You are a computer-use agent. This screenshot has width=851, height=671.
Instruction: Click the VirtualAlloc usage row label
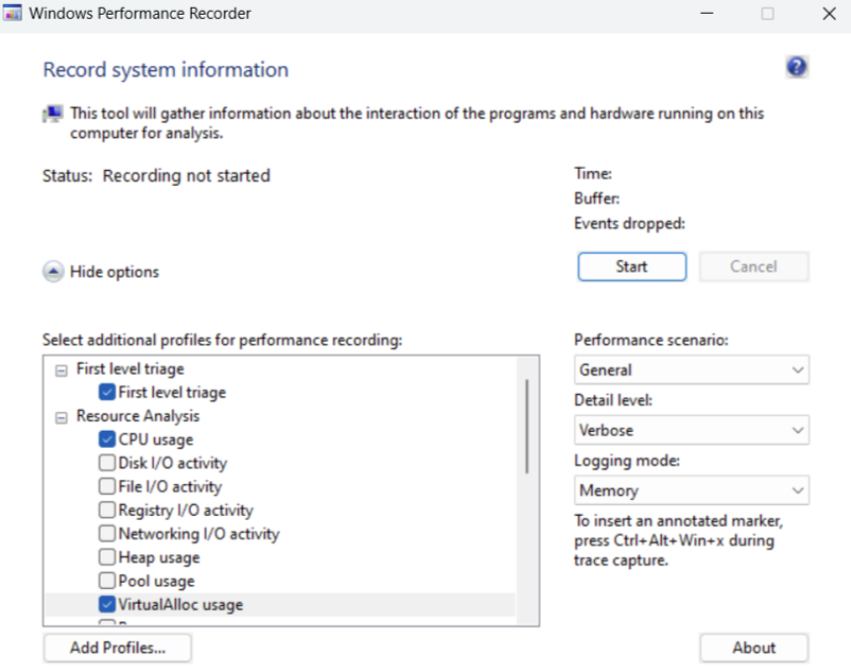pos(181,605)
